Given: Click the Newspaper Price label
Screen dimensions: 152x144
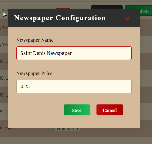Looking at the screenshot, I should [x=34, y=73].
